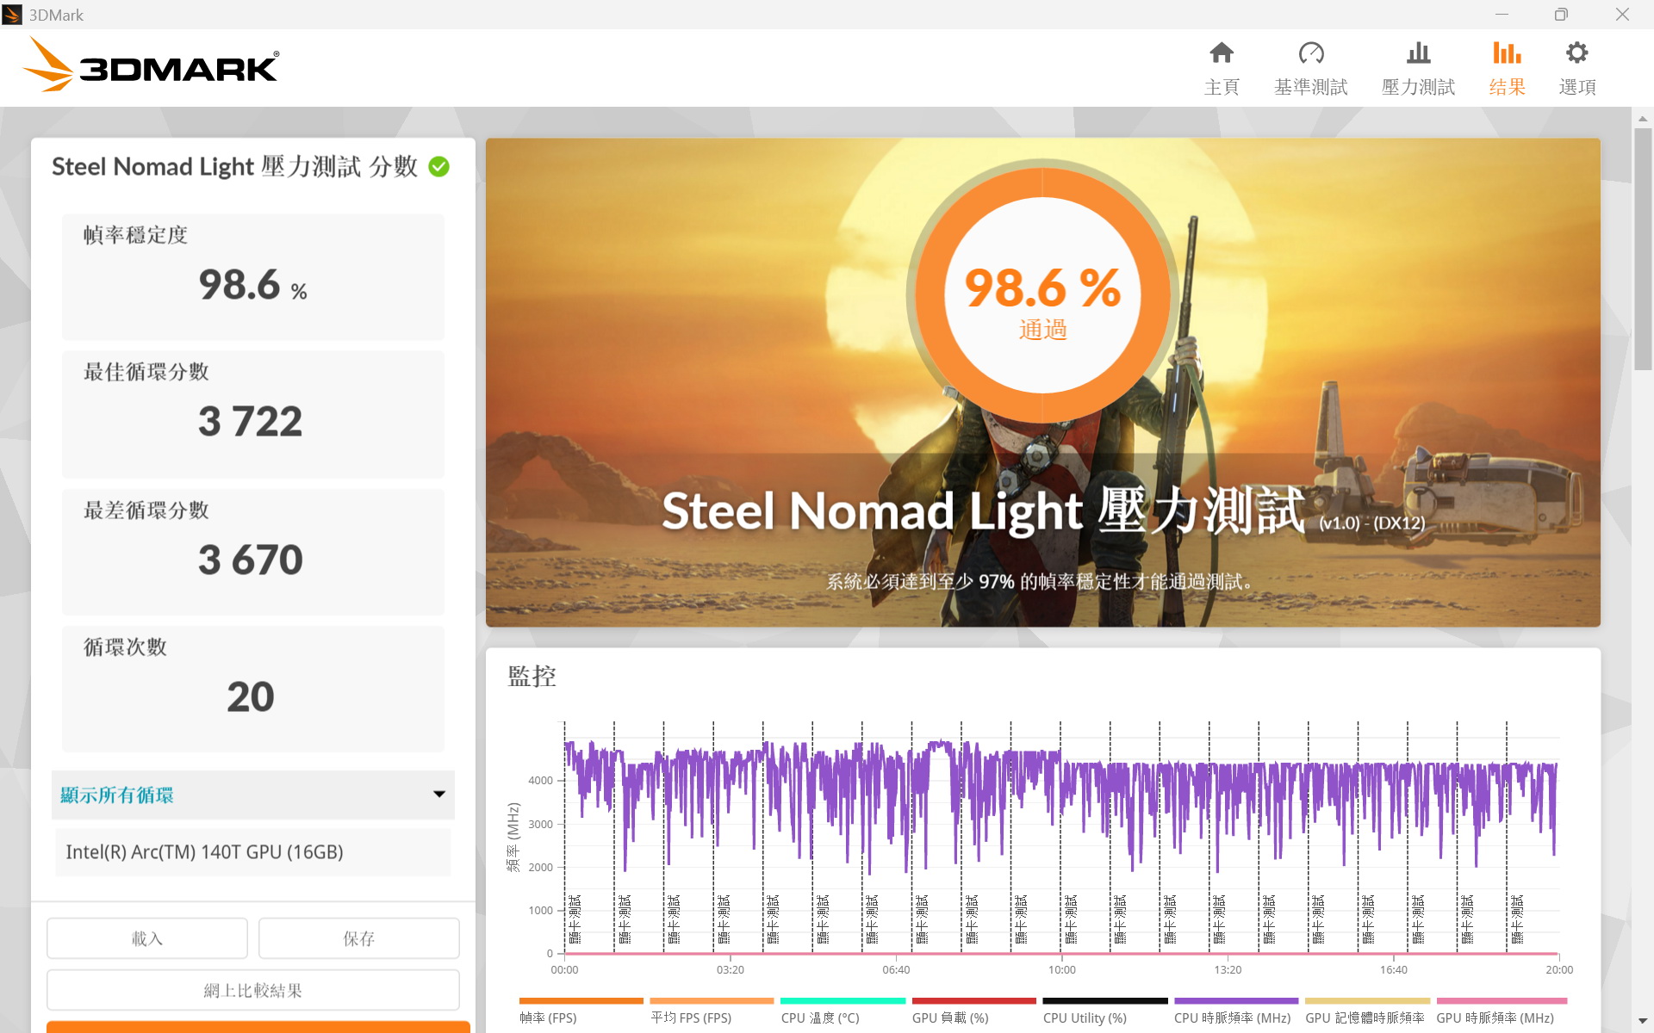
Task: Click the 保存 save button
Action: (359, 938)
